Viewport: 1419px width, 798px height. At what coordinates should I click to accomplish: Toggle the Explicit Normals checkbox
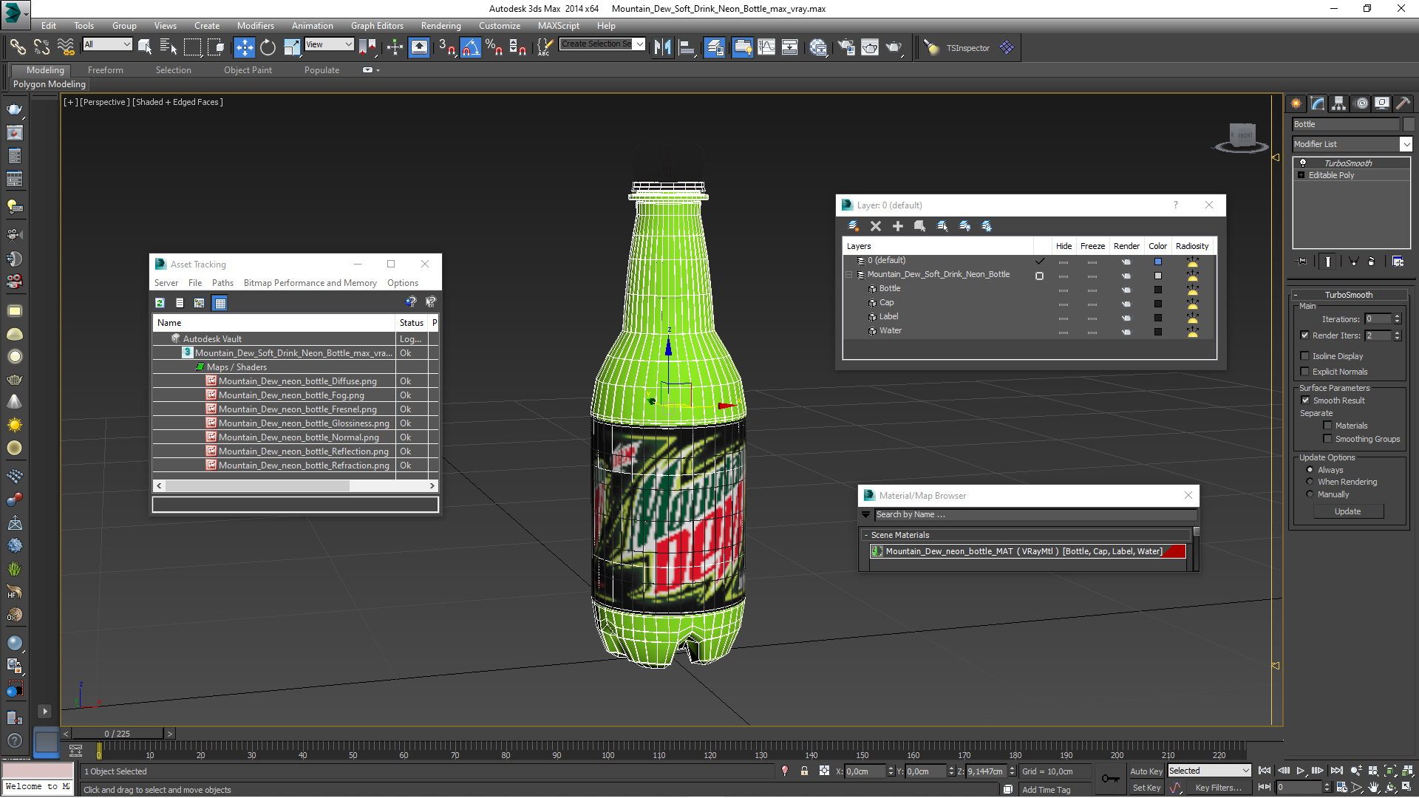tap(1304, 372)
